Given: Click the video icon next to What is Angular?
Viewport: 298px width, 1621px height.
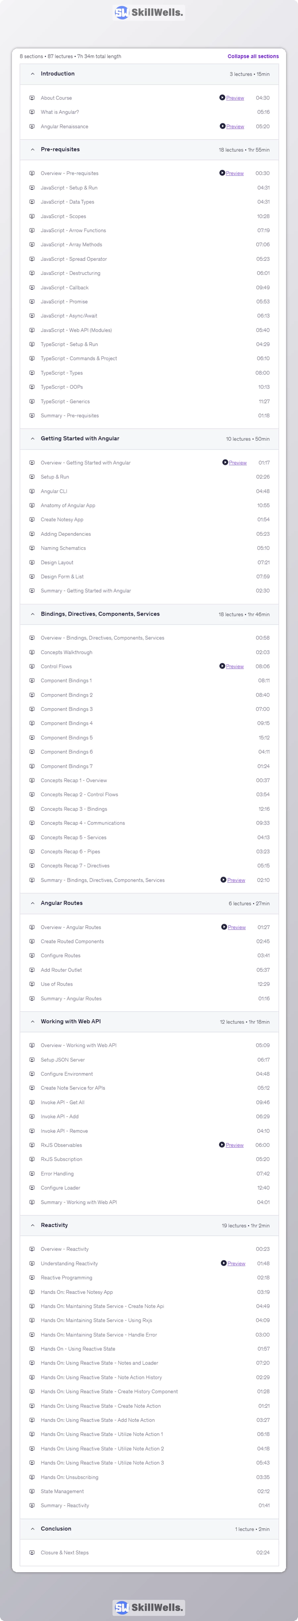Looking at the screenshot, I should (32, 112).
